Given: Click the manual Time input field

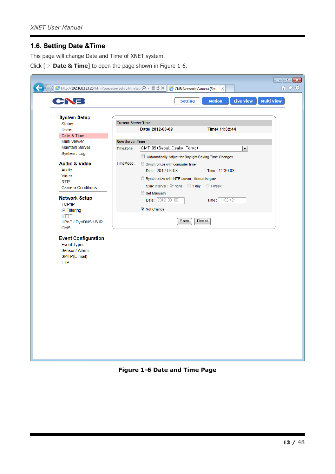Looking at the screenshot, I should pyautogui.click(x=232, y=200).
